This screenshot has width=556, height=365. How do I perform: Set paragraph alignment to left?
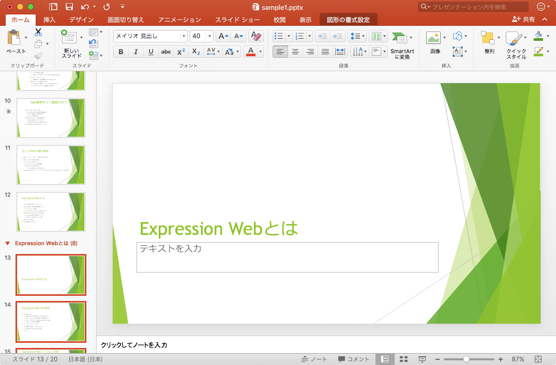[x=280, y=52]
